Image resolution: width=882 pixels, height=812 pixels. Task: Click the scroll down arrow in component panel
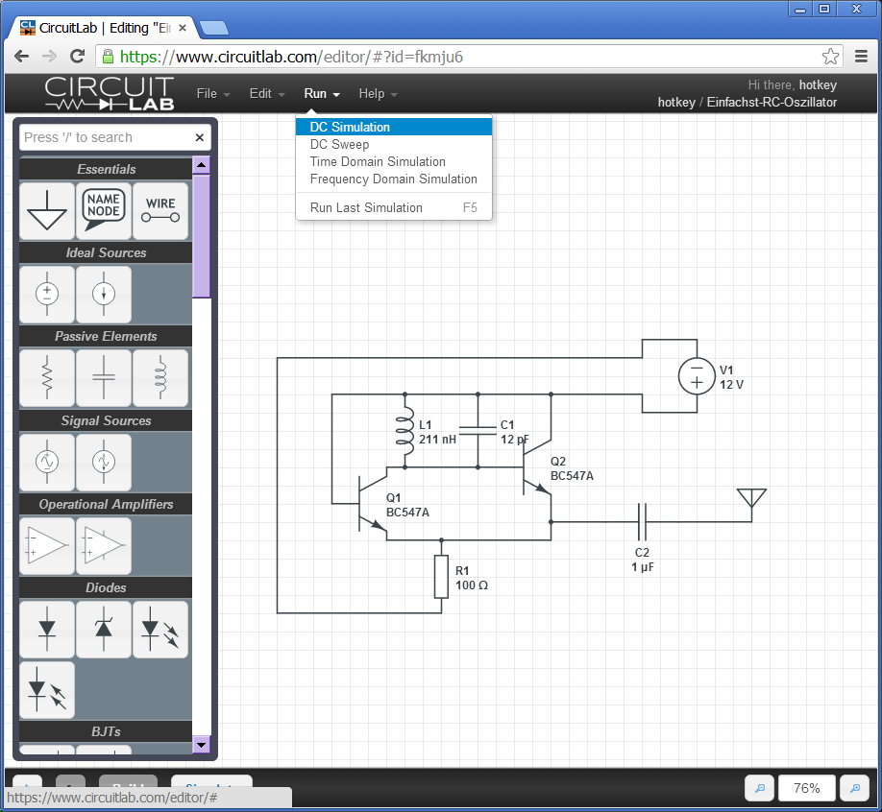pyautogui.click(x=201, y=744)
